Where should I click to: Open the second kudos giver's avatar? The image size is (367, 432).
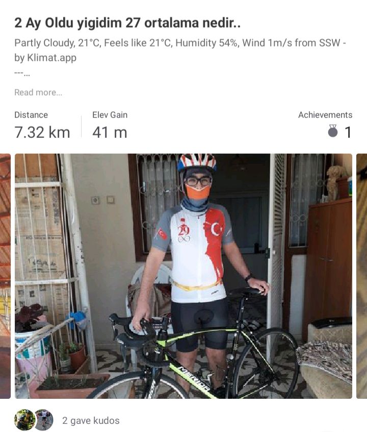(44, 420)
